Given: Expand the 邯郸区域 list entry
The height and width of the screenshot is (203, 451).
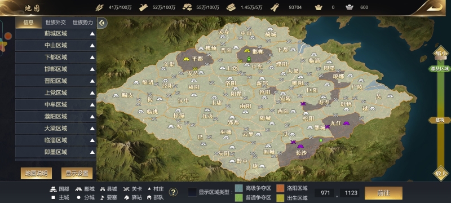Looking at the screenshot, I should tap(56, 69).
